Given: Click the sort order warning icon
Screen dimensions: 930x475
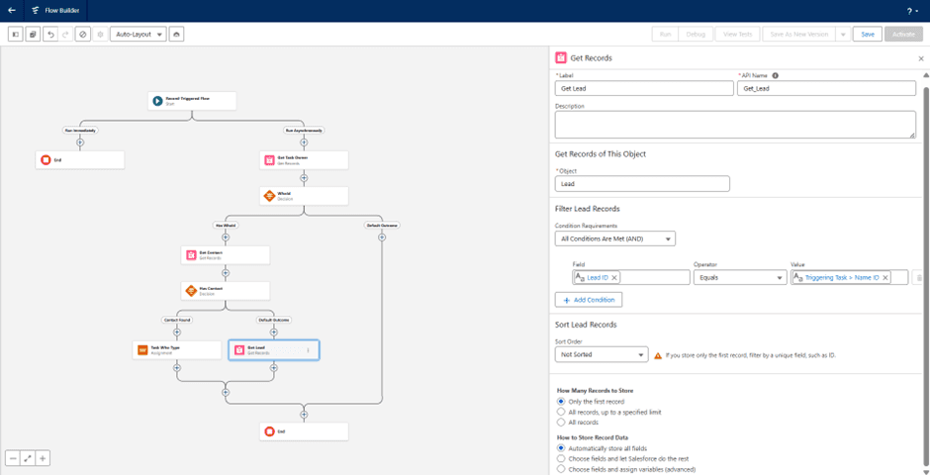Looking at the screenshot, I should coord(658,355).
